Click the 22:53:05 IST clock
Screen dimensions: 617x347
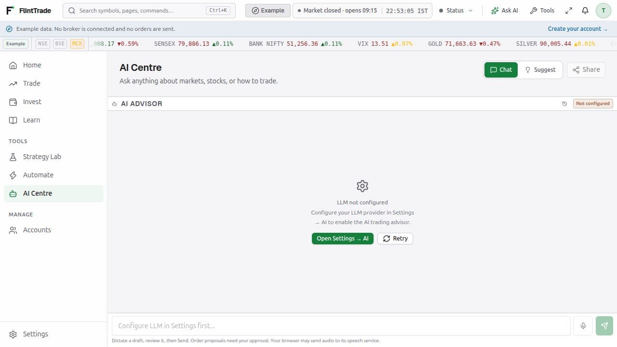point(407,11)
